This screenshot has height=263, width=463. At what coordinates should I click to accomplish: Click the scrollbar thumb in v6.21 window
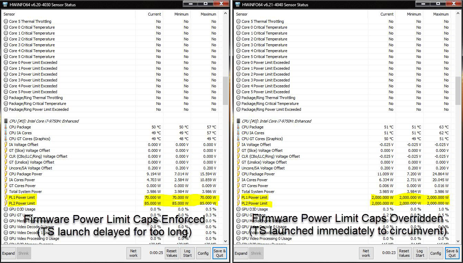coord(458,91)
